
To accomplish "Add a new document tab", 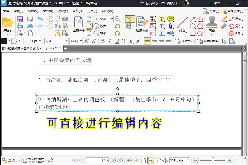I will click(65, 49).
